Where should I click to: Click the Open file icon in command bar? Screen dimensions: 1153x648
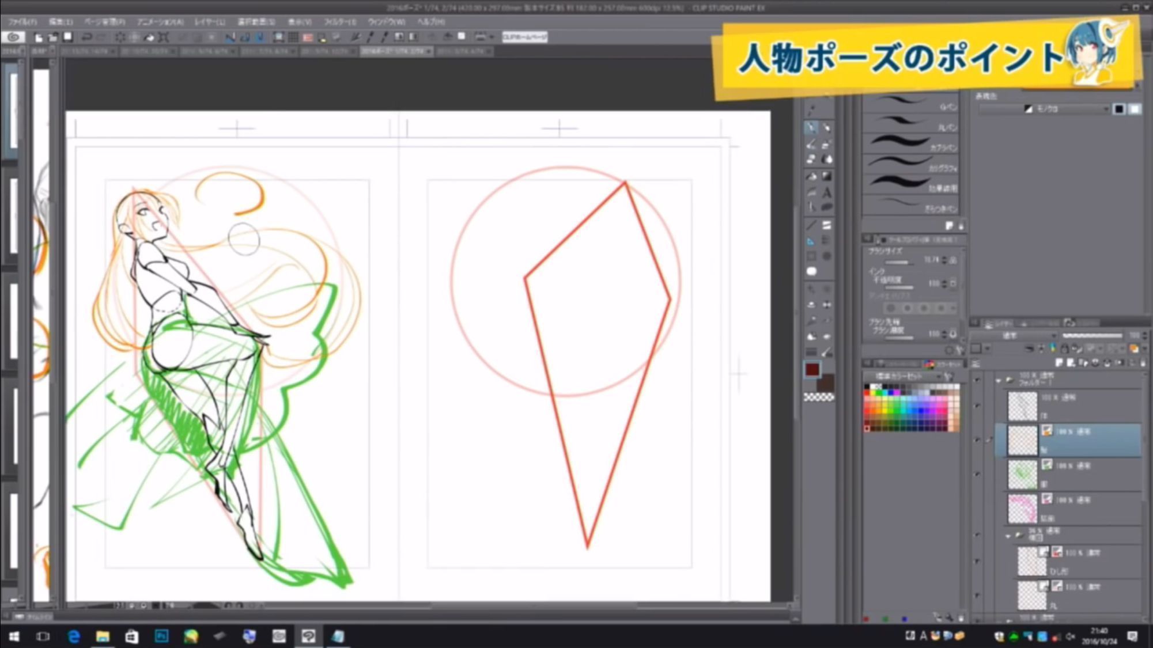click(53, 37)
